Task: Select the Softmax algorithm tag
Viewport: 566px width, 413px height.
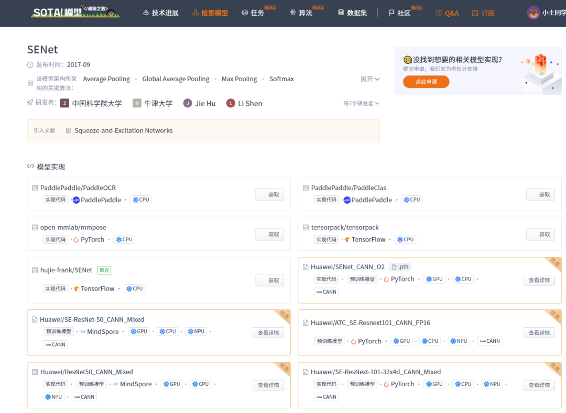Action: pos(281,79)
